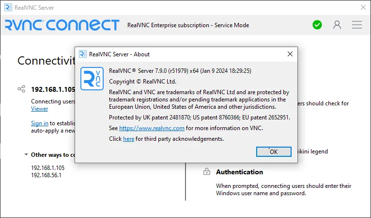Open the user account icon
The width and height of the screenshot is (371, 218).
pos(337,25)
